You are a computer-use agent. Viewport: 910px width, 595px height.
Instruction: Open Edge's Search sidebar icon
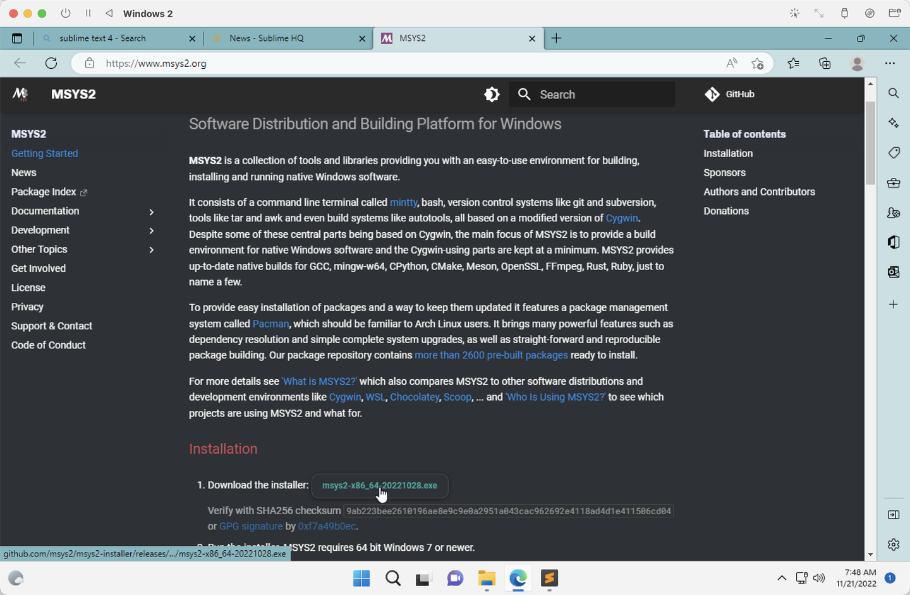[894, 93]
